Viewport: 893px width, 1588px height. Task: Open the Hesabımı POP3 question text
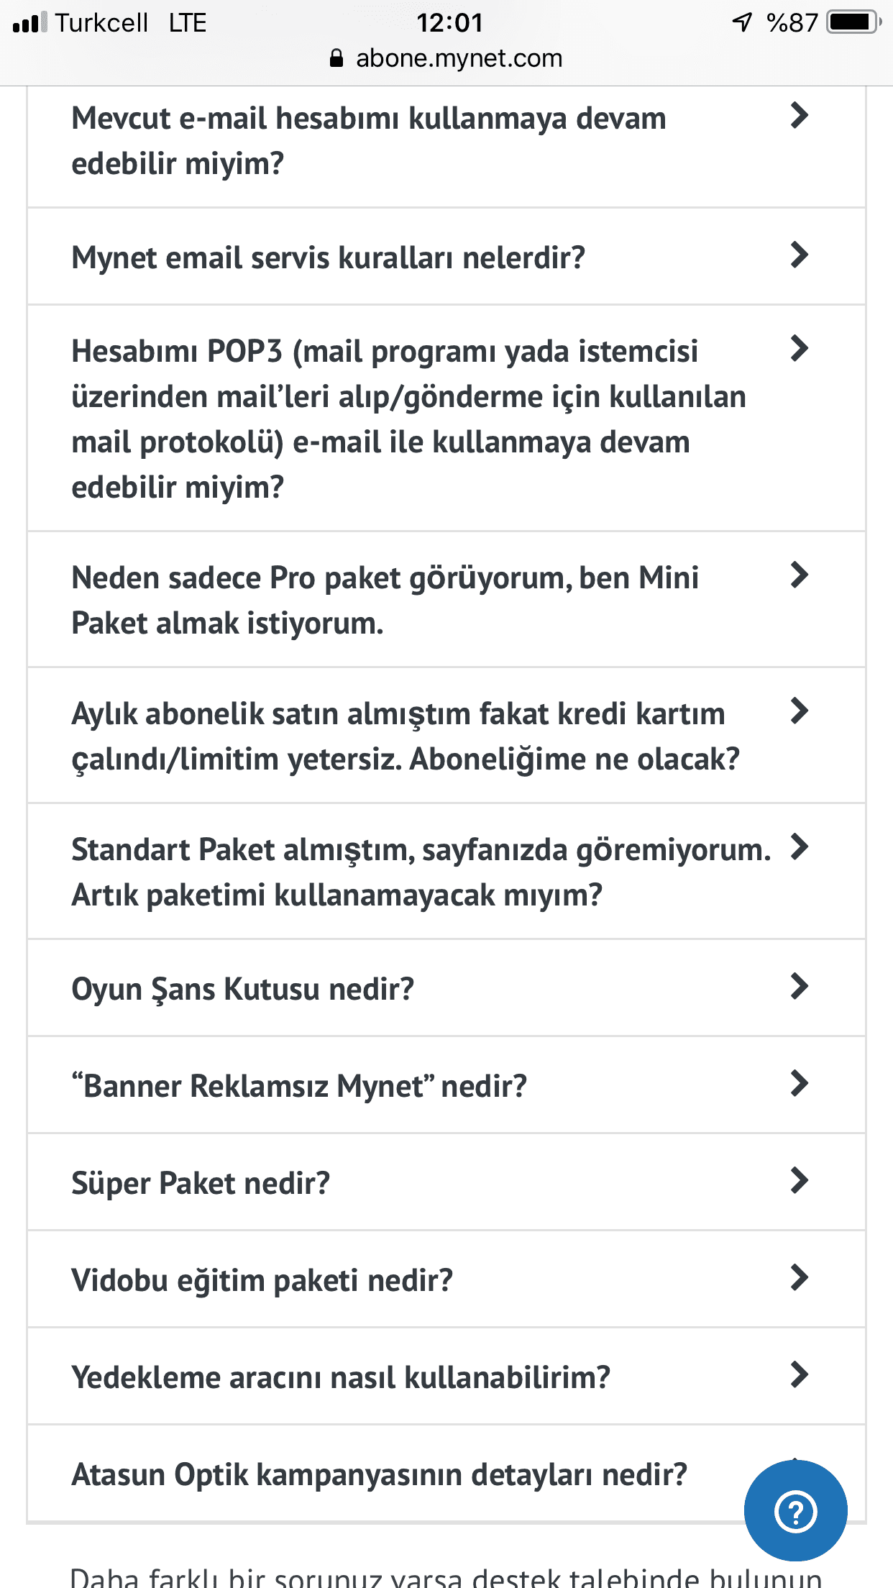[408, 419]
